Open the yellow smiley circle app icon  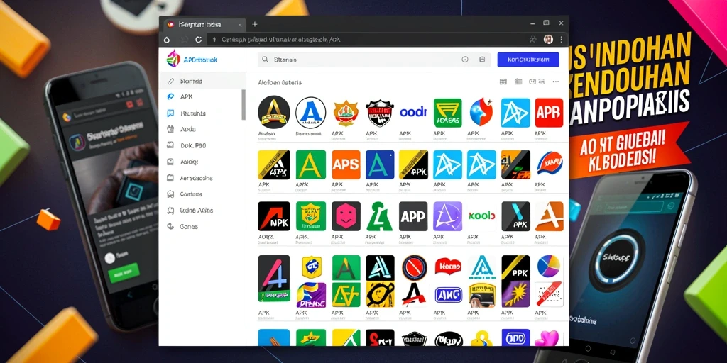(x=380, y=294)
